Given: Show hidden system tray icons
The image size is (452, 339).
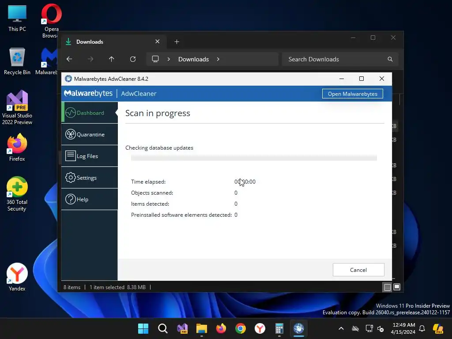Looking at the screenshot, I should (341, 328).
